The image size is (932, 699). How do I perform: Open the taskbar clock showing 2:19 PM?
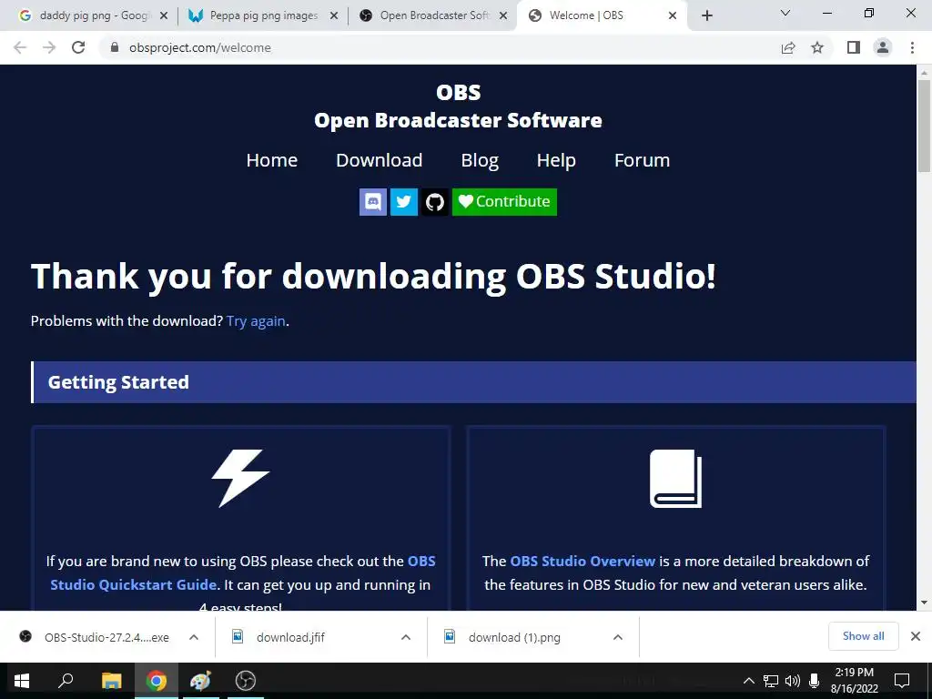854,681
